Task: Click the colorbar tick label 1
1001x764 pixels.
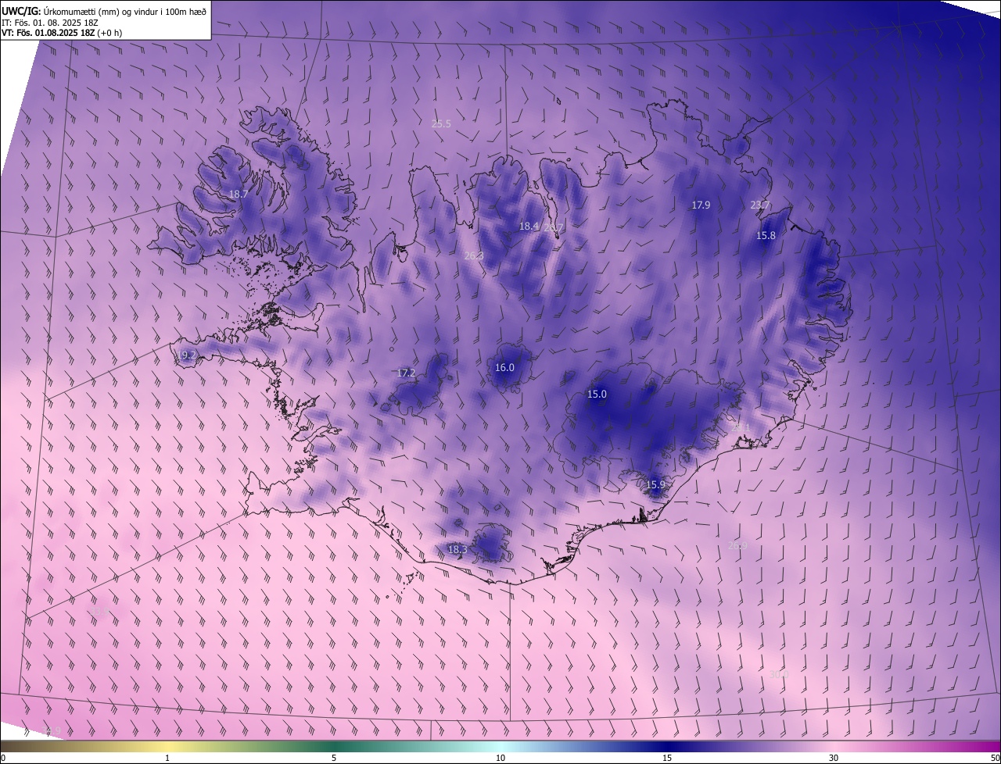Action: pyautogui.click(x=167, y=758)
